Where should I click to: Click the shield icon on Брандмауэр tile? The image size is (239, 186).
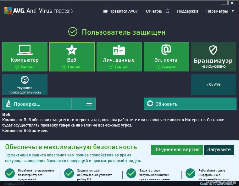click(x=213, y=50)
